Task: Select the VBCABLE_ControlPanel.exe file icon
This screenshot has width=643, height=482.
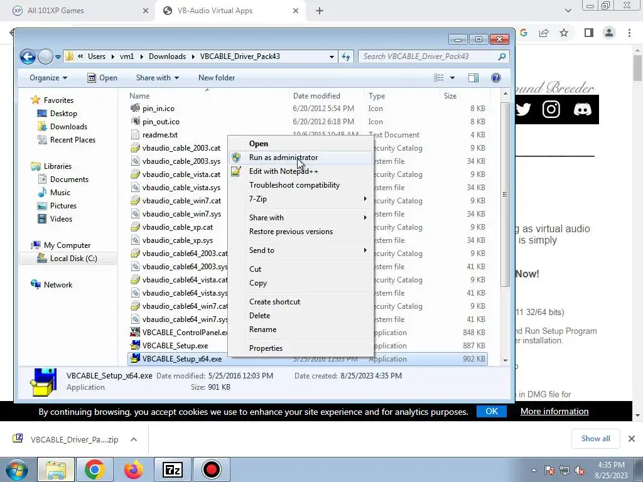Action: click(135, 333)
